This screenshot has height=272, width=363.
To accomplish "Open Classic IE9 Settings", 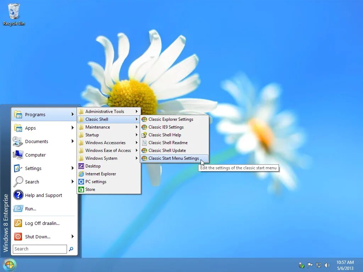I will [x=166, y=127].
